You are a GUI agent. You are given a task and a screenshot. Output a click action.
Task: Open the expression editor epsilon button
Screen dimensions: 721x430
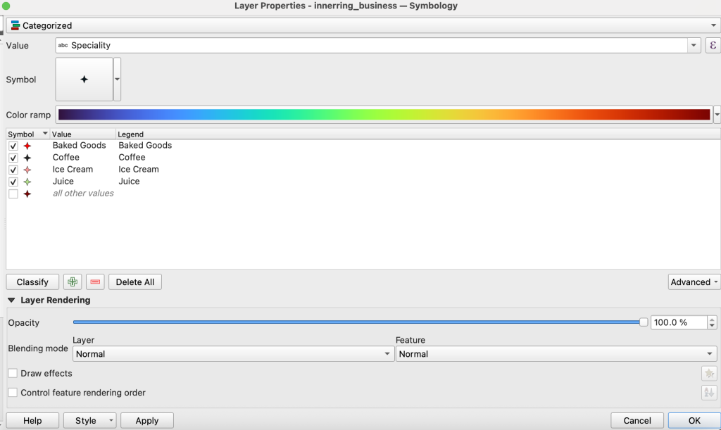(713, 45)
